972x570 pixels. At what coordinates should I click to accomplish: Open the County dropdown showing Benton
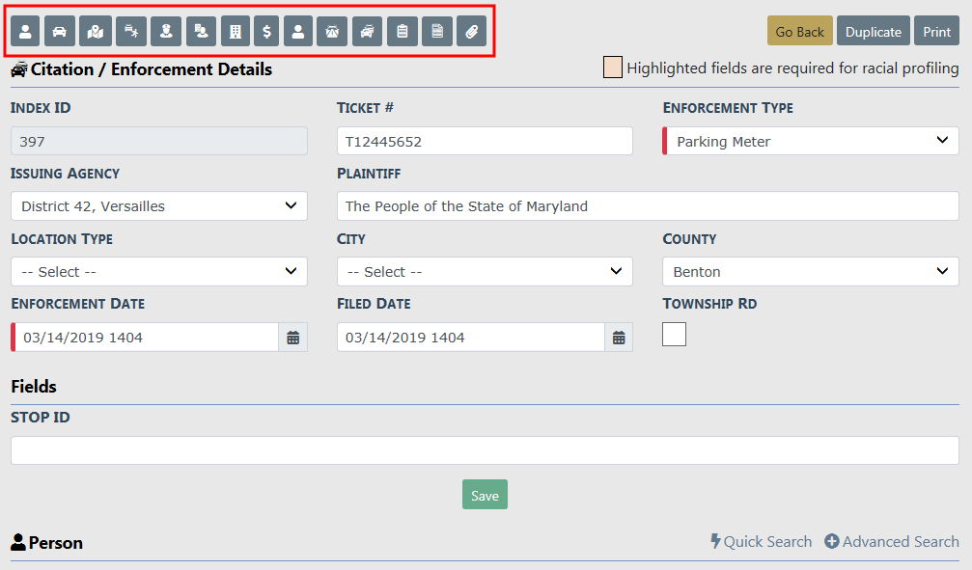point(811,271)
